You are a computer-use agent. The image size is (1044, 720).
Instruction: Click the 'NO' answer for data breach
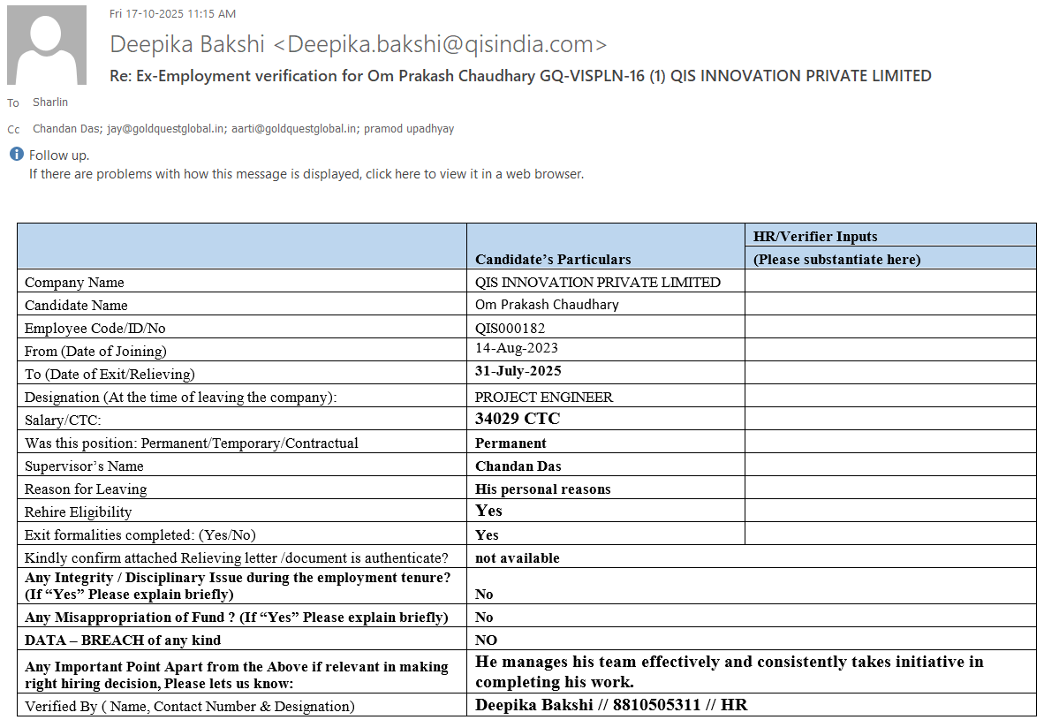[486, 640]
